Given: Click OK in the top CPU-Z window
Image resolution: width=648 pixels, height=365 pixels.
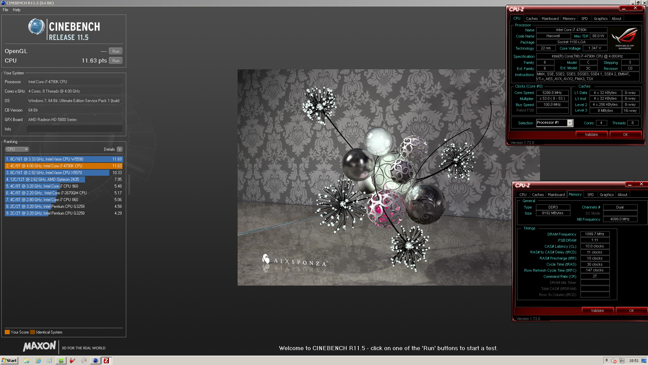Looking at the screenshot, I should pos(625,135).
